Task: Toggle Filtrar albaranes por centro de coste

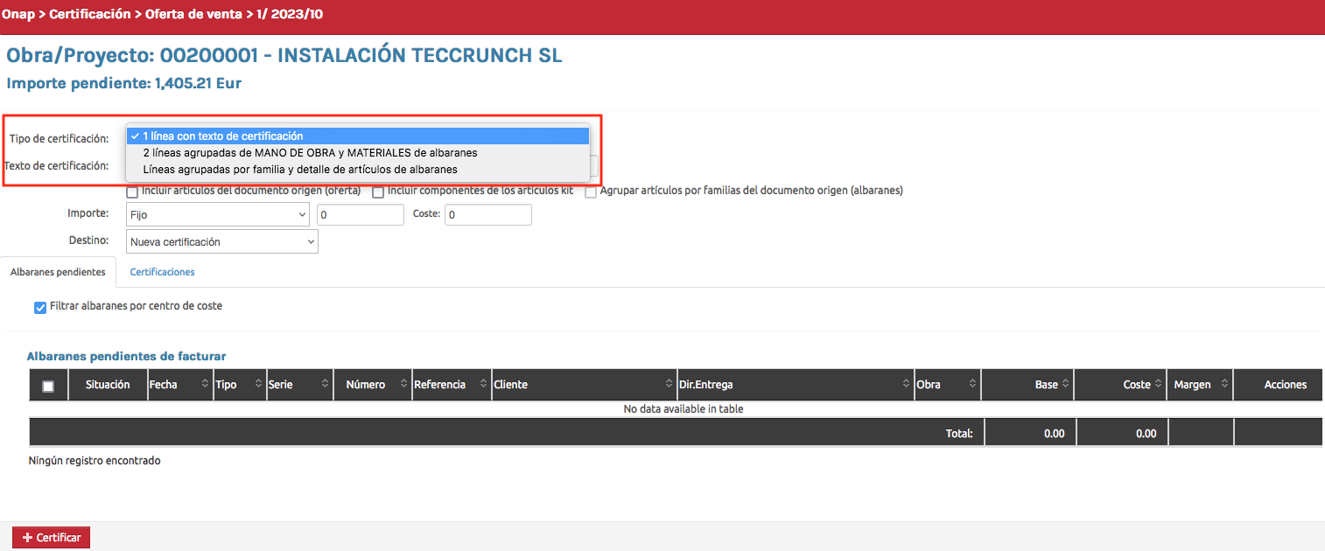Action: coord(39,307)
